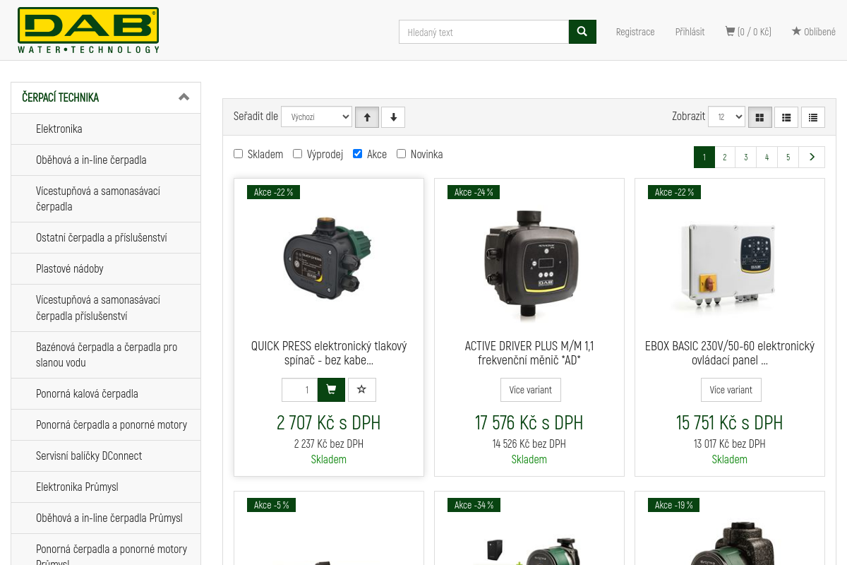Open Bazénová čerpadla pro slanou vodu category
This screenshot has height=565, width=847.
pos(106,355)
